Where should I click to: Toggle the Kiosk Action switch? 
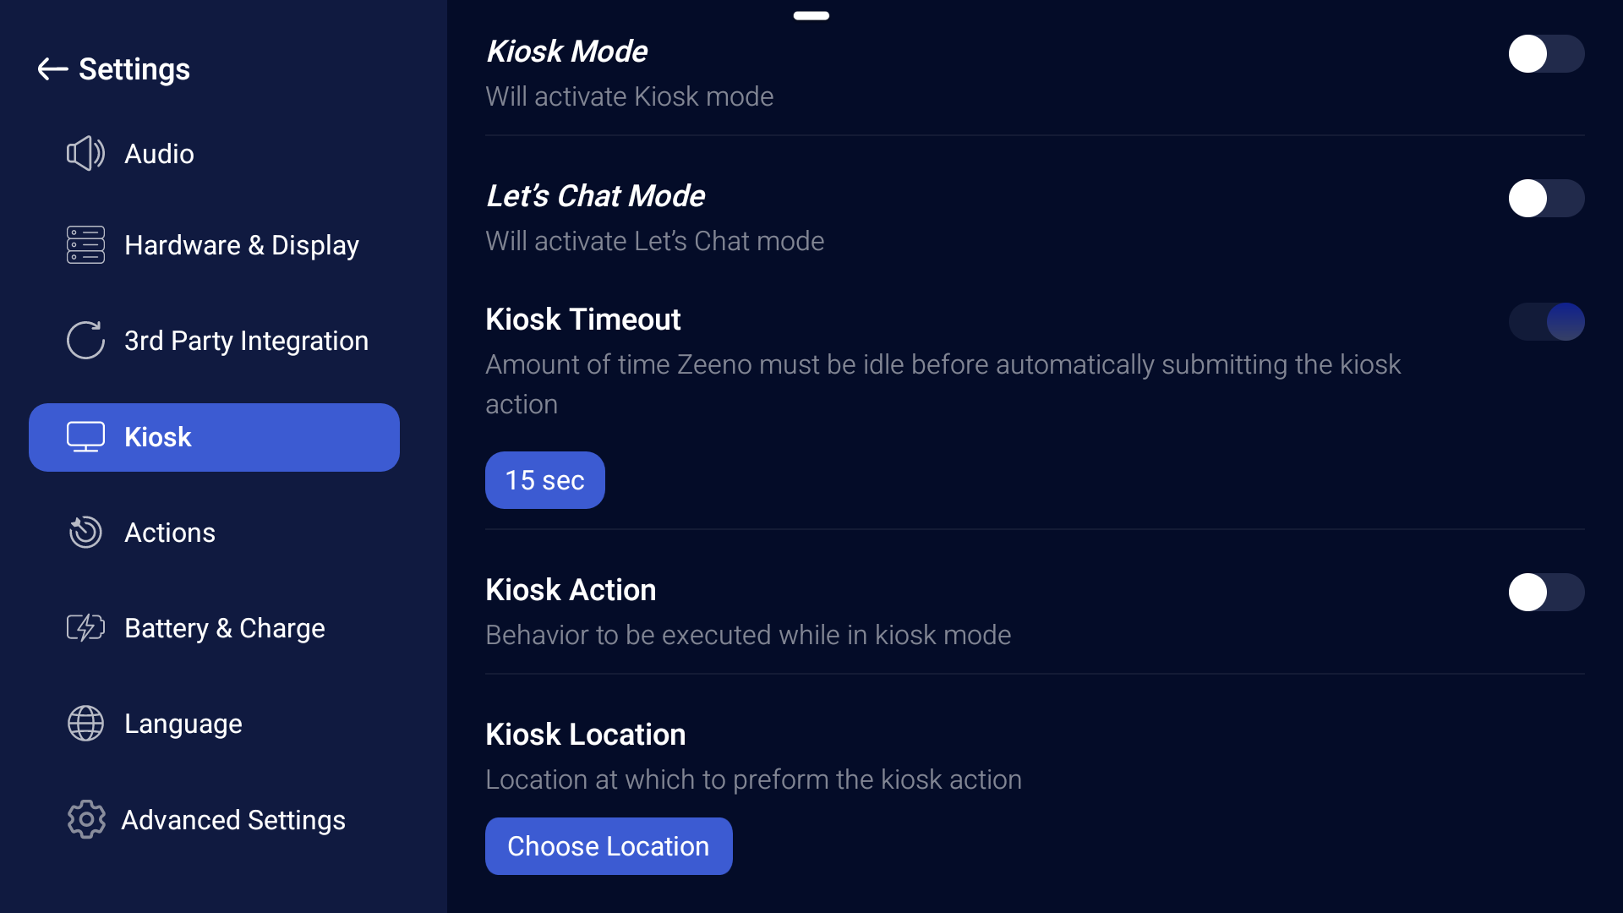(1546, 593)
